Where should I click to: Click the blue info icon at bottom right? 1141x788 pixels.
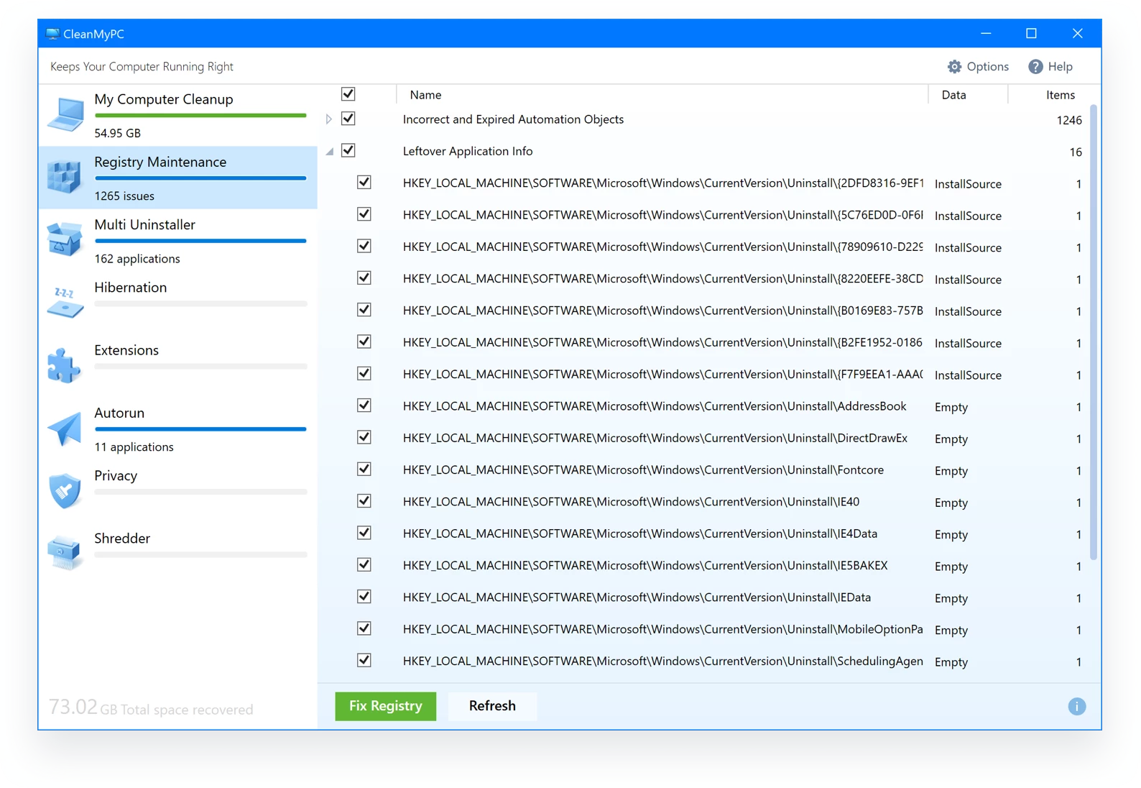pyautogui.click(x=1076, y=707)
